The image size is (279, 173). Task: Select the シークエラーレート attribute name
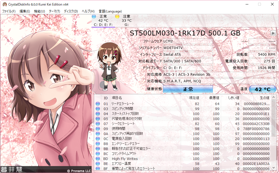pyautogui.click(x=123, y=124)
